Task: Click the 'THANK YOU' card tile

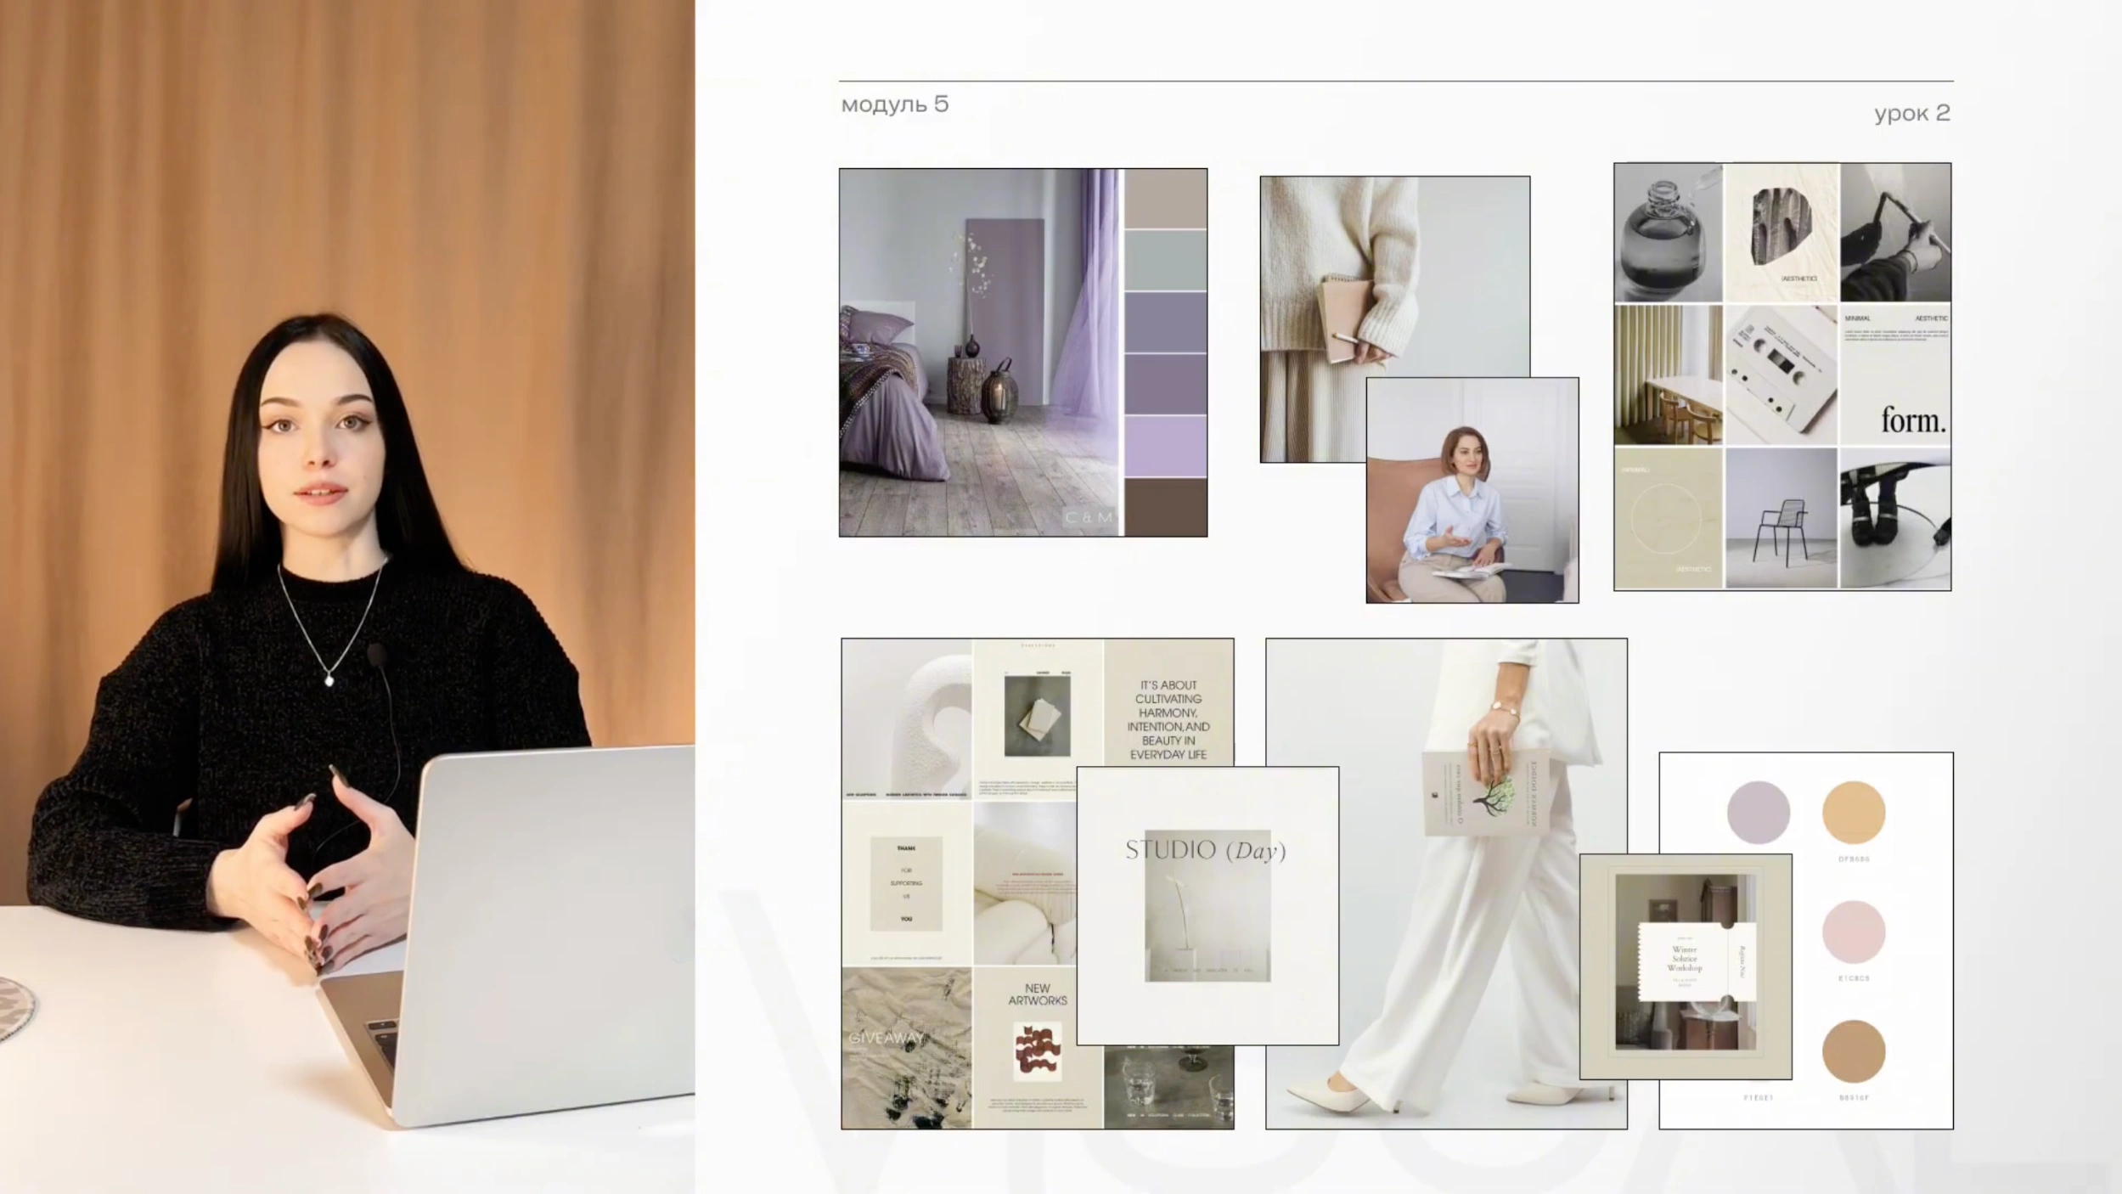Action: [x=907, y=883]
